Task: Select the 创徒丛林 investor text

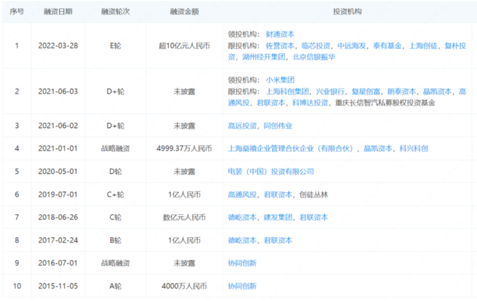Action: [314, 194]
